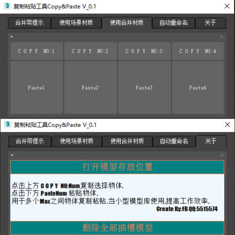Click 删除全部插槽模型 teal button
Image resolution: width=235 pixels, height=235 pixels.
click(x=117, y=228)
